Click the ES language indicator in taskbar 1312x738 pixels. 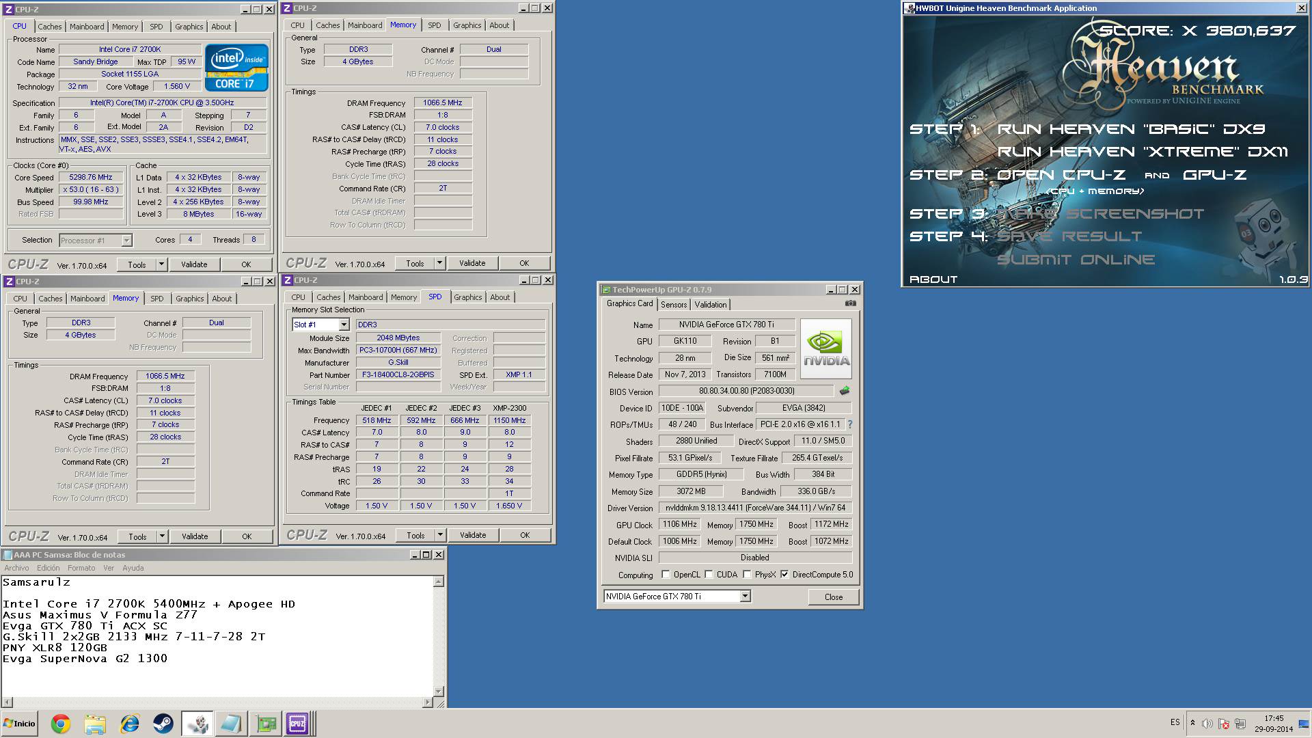pos(1175,722)
